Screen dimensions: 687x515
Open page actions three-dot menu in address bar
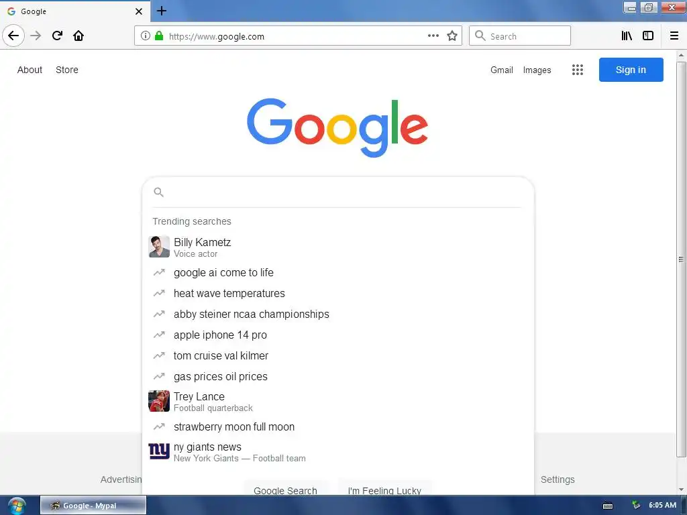(433, 36)
